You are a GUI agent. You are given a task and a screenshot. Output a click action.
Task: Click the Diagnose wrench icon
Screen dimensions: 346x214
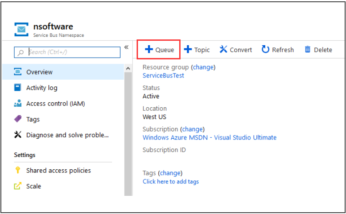[x=18, y=135]
